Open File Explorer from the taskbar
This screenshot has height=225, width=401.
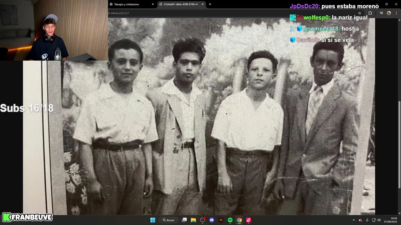(x=193, y=220)
